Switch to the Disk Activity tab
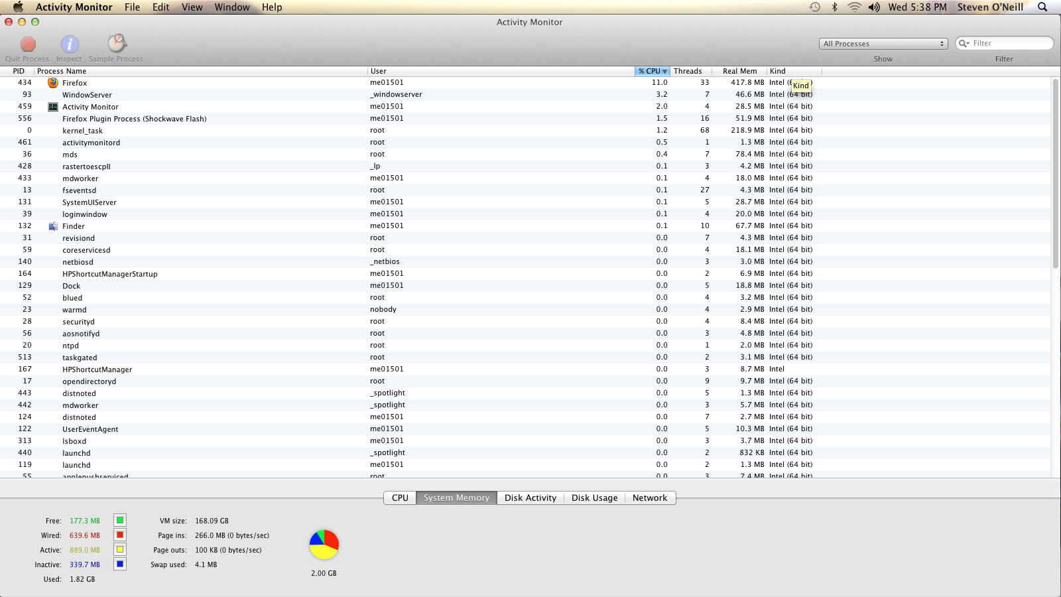This screenshot has width=1061, height=597. pyautogui.click(x=530, y=497)
